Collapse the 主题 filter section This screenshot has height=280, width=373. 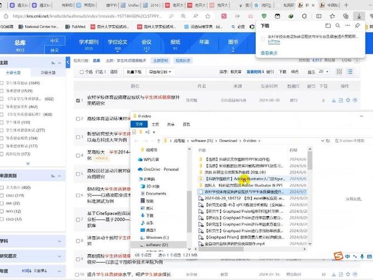60,63
